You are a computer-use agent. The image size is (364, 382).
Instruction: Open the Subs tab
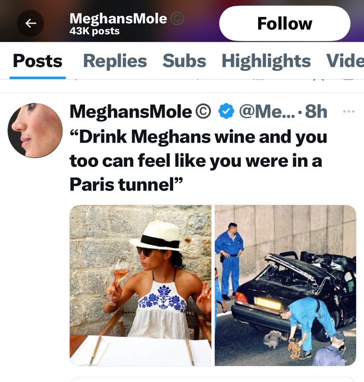[x=184, y=61]
